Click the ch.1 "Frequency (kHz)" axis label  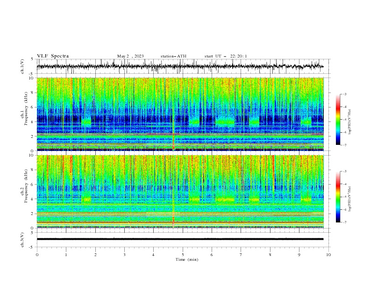pos(26,107)
